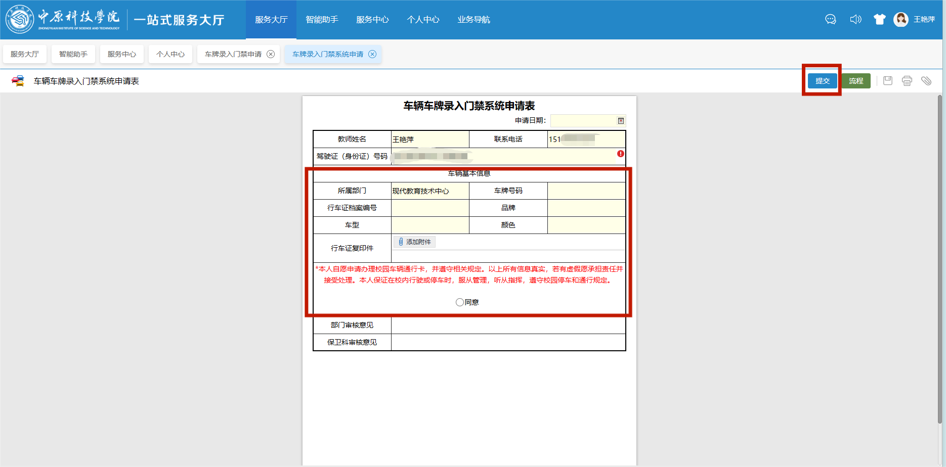Viewport: 946px width, 467px height.
Task: Click the speaker announcement icon
Action: click(x=855, y=20)
